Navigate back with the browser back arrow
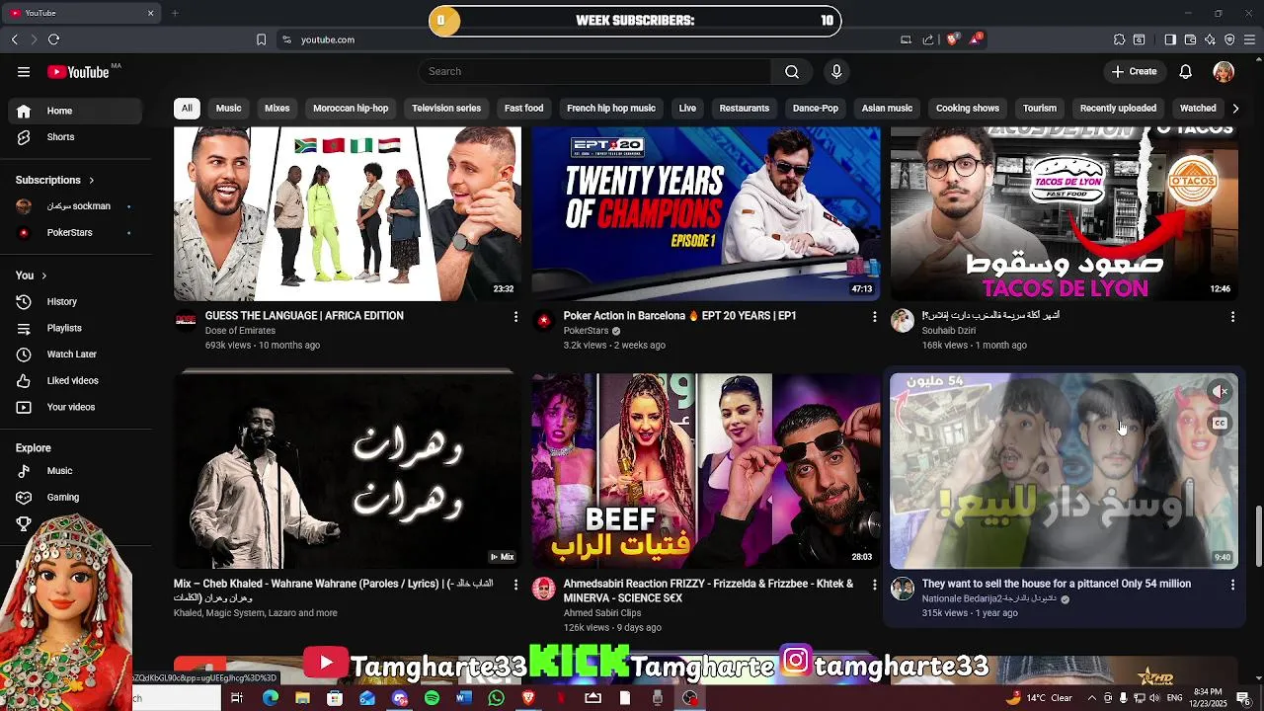The width and height of the screenshot is (1264, 711). tap(15, 39)
